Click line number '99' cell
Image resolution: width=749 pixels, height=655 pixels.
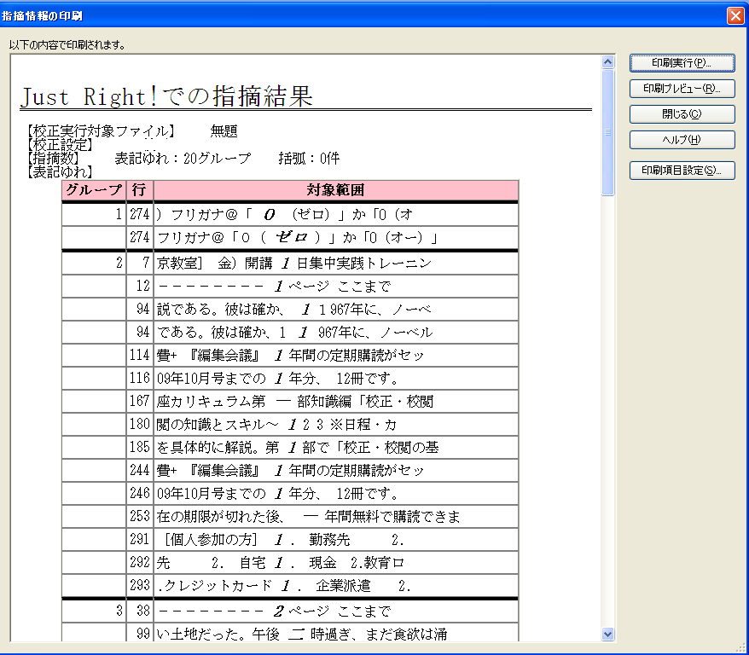(x=140, y=634)
